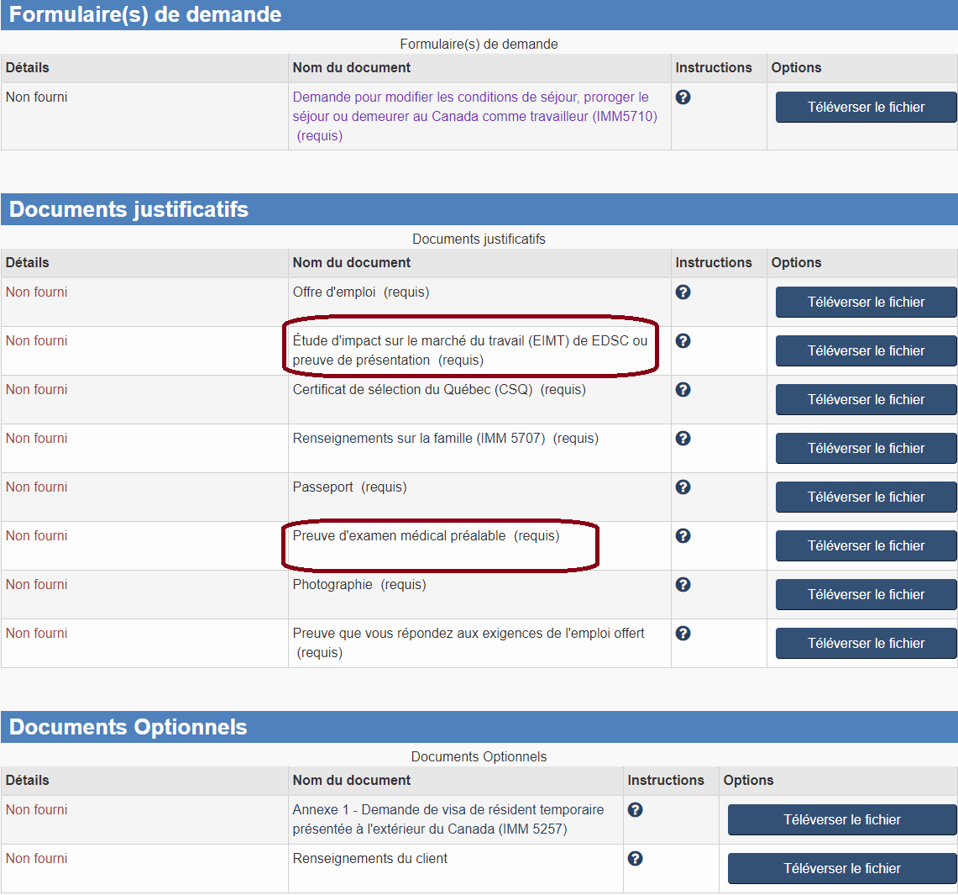Upload file for Renseignements du client
The width and height of the screenshot is (958, 895).
[842, 869]
